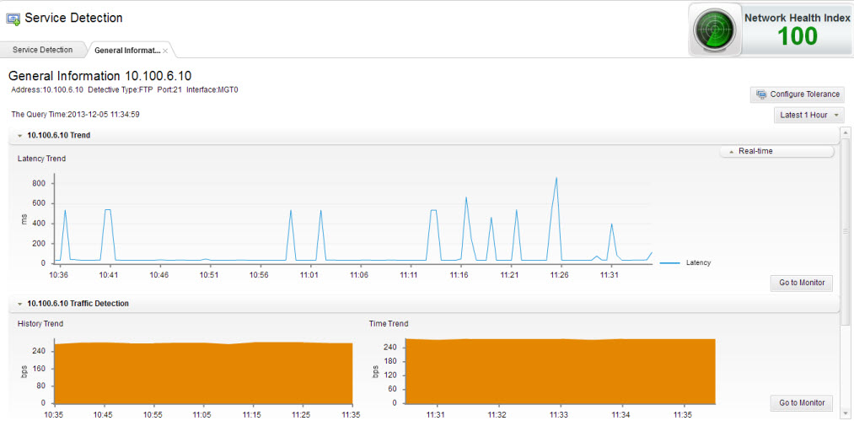Click the Network Health radar icon
This screenshot has height=421, width=854.
pyautogui.click(x=715, y=29)
